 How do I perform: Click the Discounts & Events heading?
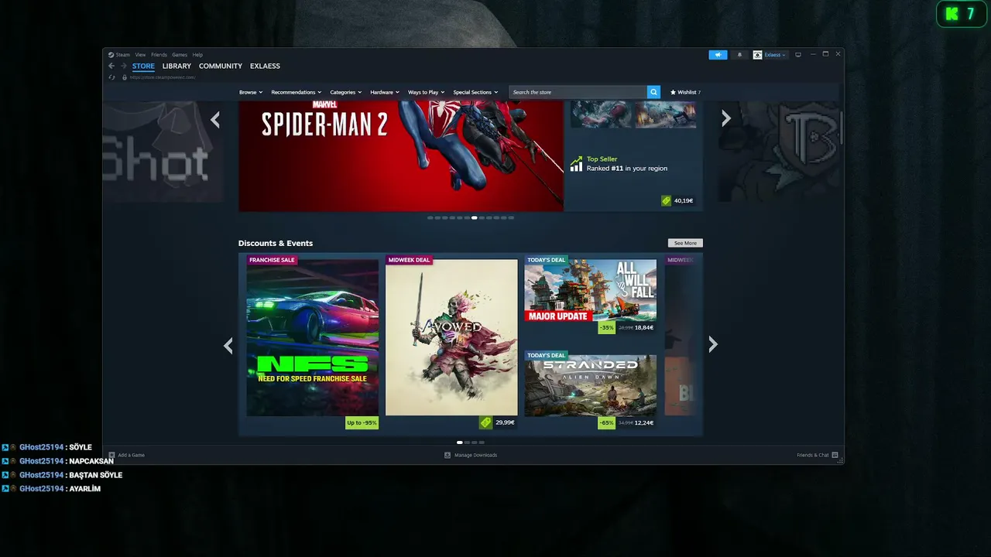click(x=276, y=243)
